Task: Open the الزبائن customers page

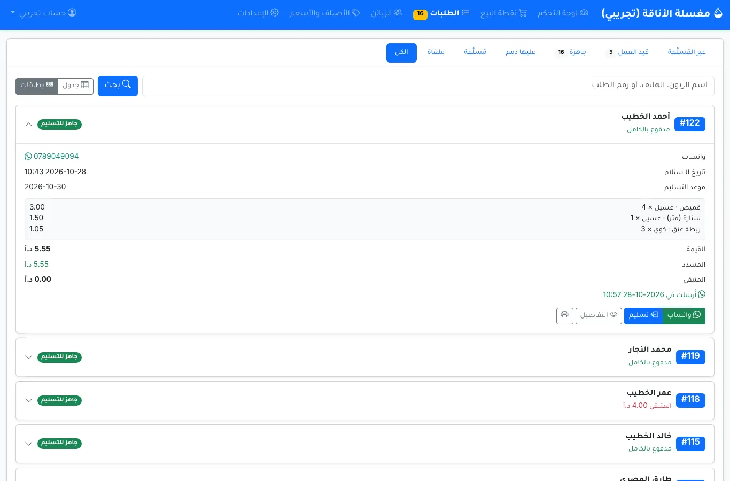Action: click(386, 13)
